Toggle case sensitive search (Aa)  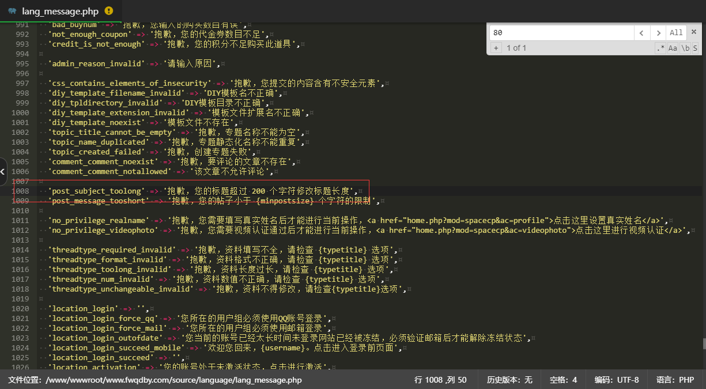pos(673,48)
